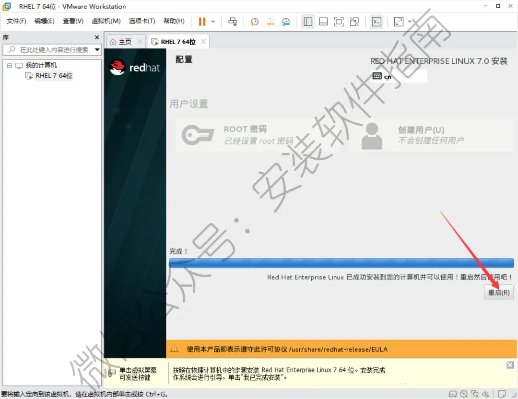
Task: Close the 主页 tab
Action: pos(140,42)
